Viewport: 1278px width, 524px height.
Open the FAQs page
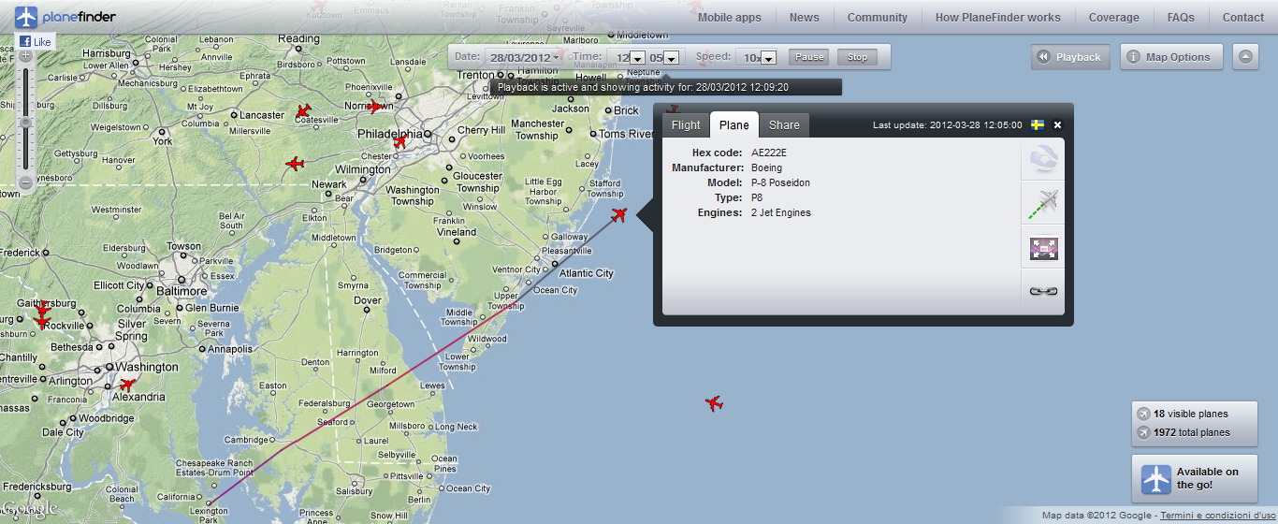coord(1181,17)
